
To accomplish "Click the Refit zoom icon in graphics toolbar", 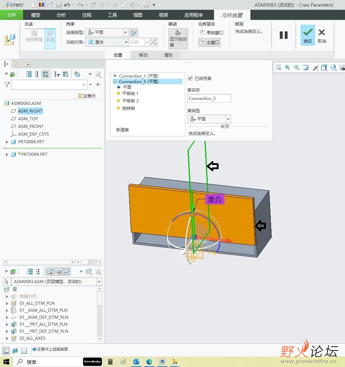I will tap(278, 68).
